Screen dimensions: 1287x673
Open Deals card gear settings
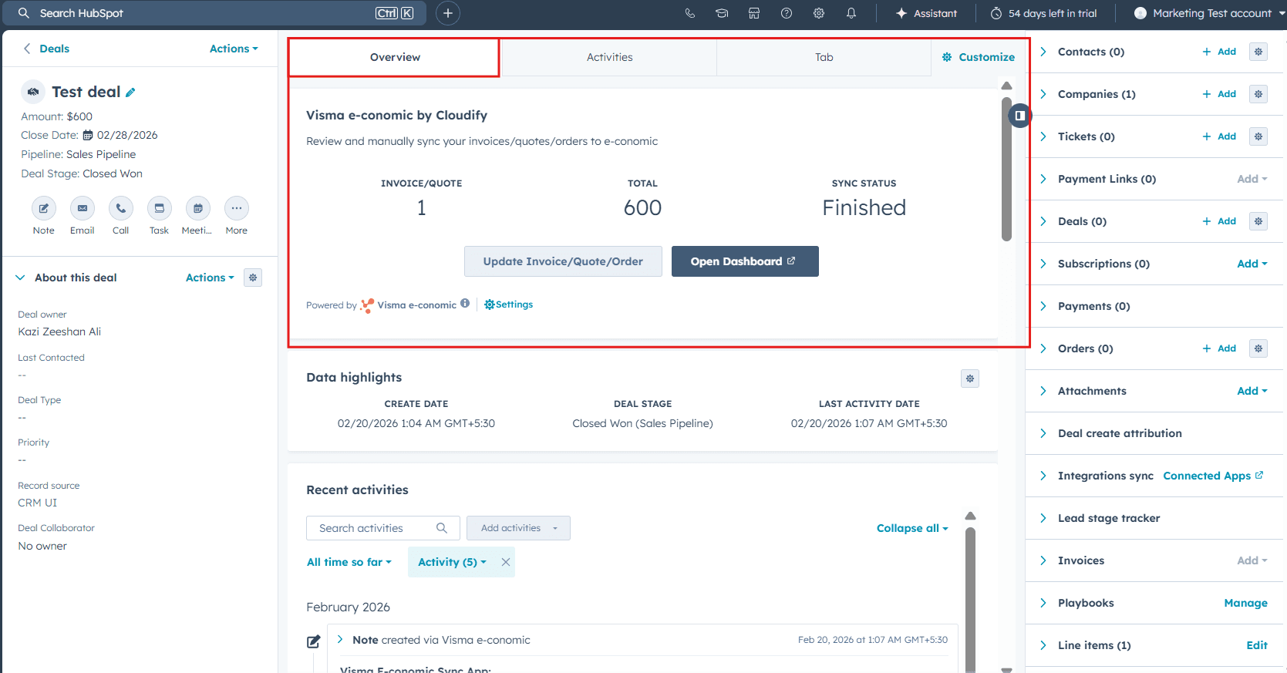point(1258,221)
